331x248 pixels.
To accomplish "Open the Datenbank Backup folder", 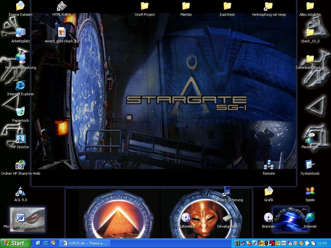I will (x=310, y=59).
